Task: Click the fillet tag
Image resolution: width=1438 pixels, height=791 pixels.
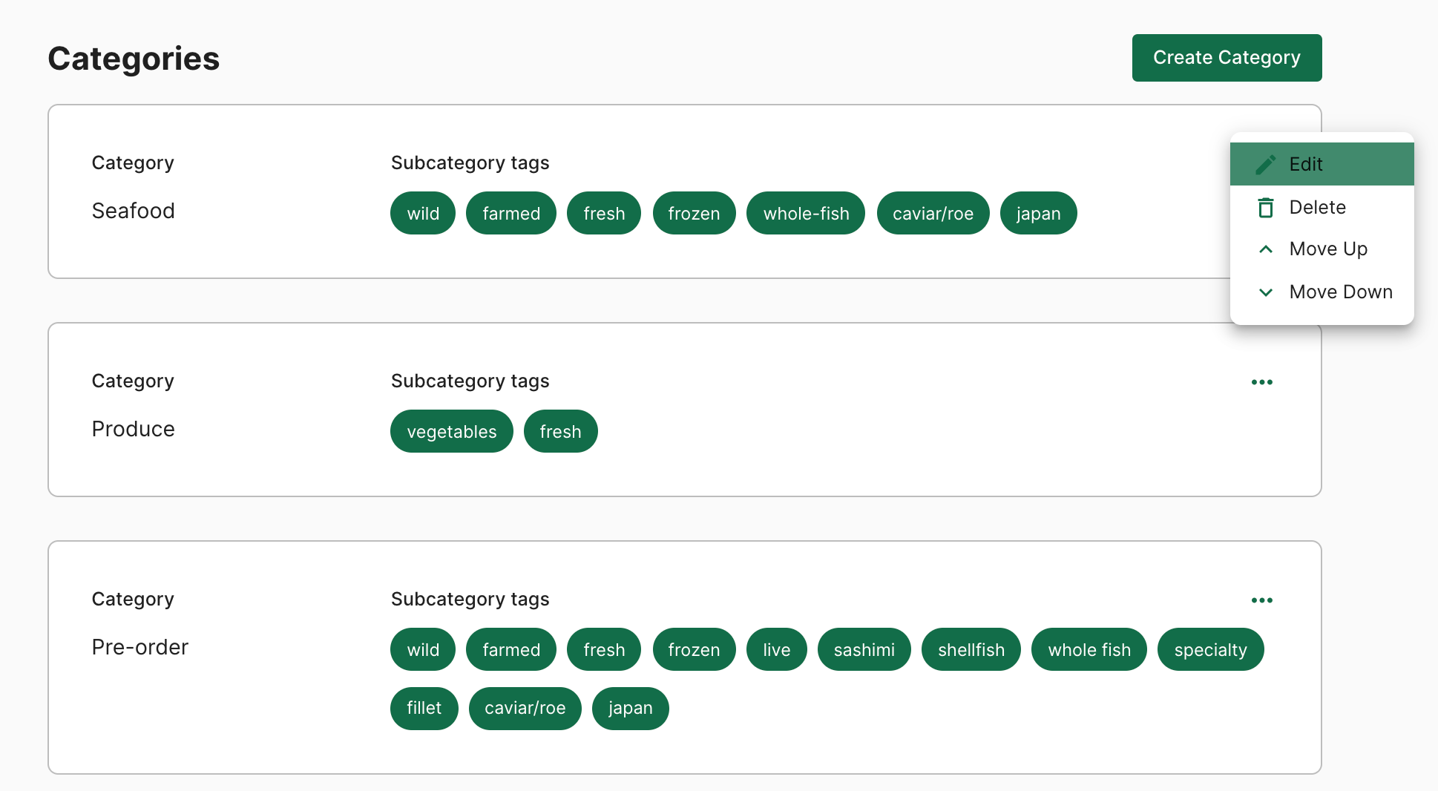Action: (x=424, y=708)
